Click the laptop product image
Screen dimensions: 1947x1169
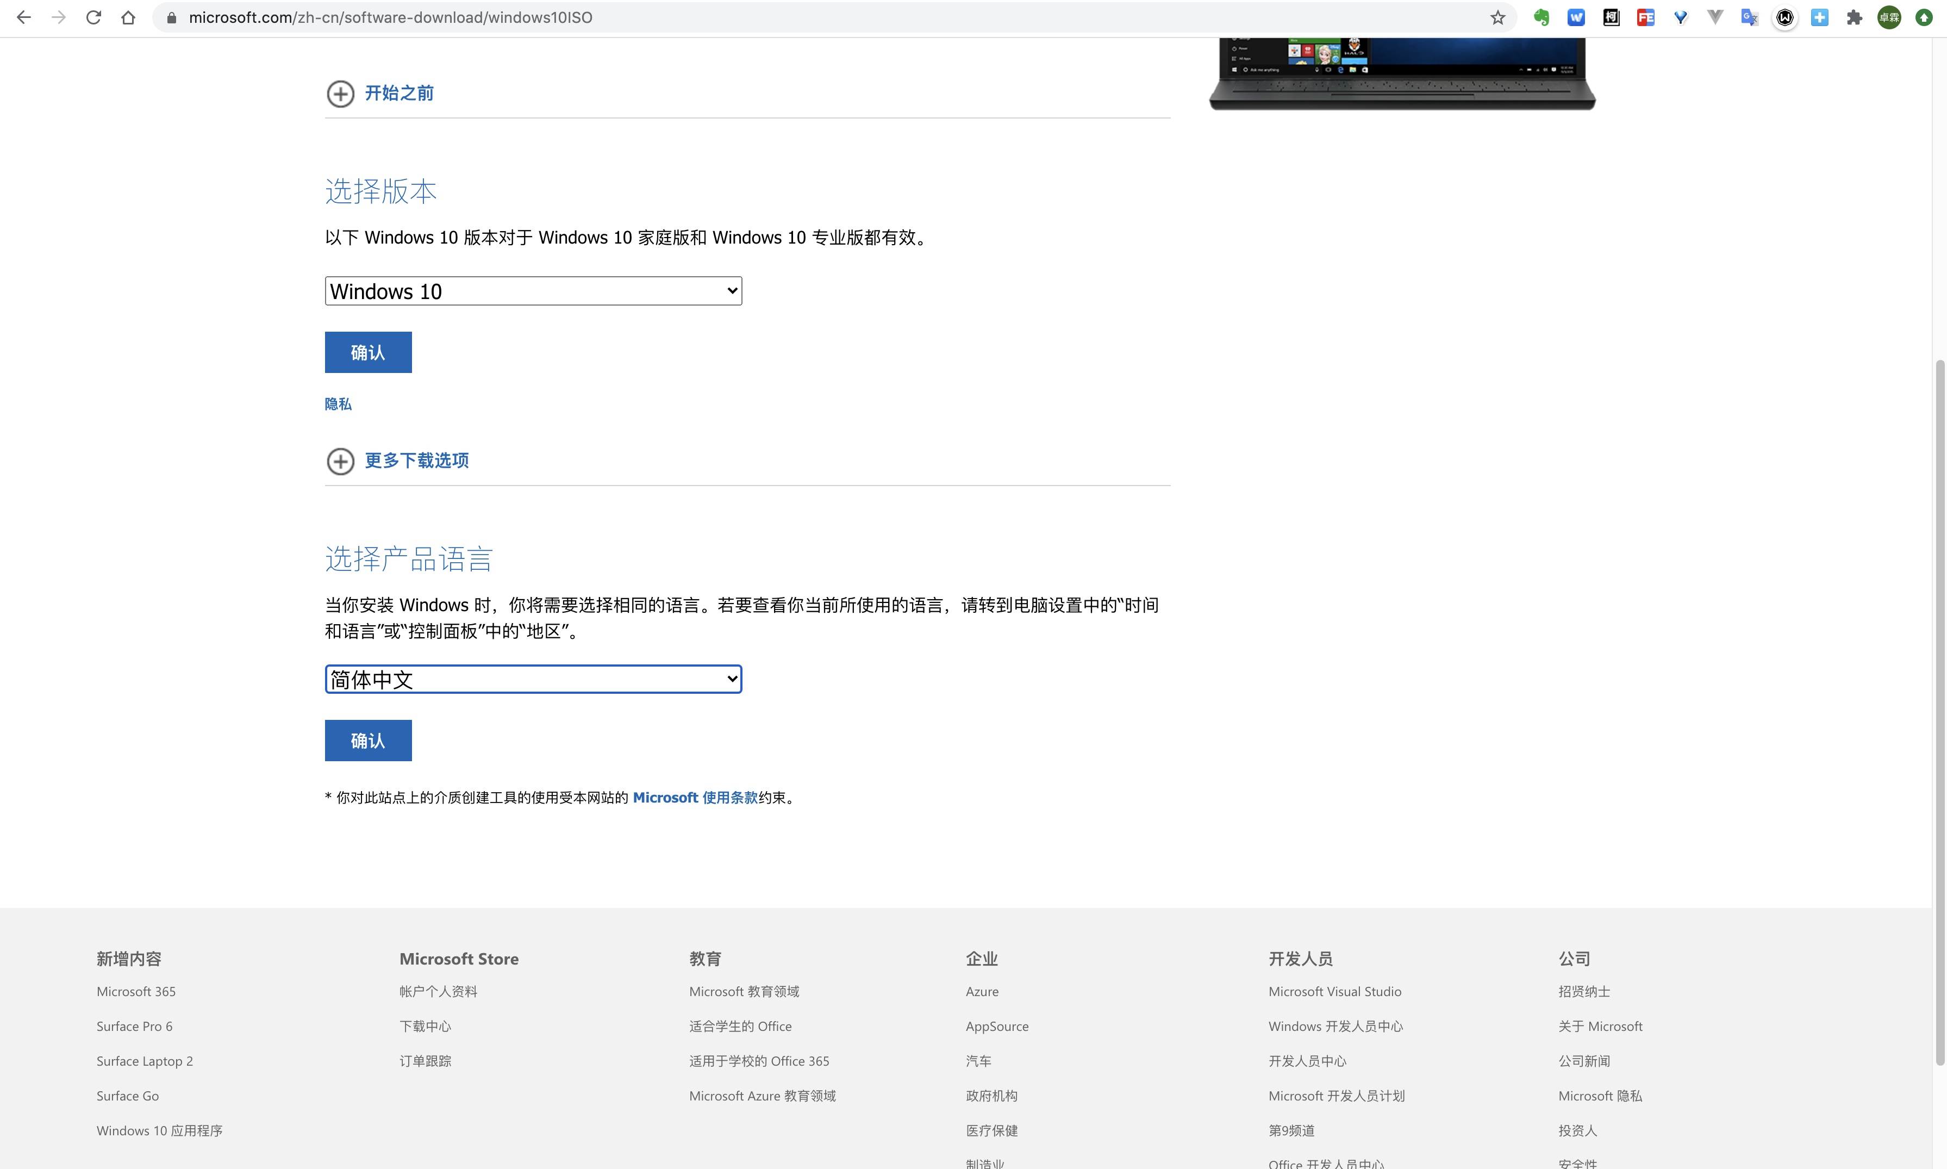(x=1401, y=74)
